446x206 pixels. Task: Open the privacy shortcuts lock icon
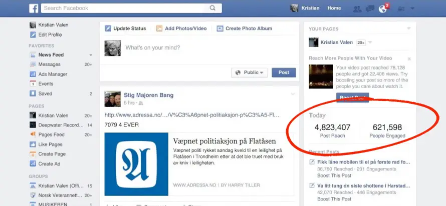pyautogui.click(x=401, y=8)
